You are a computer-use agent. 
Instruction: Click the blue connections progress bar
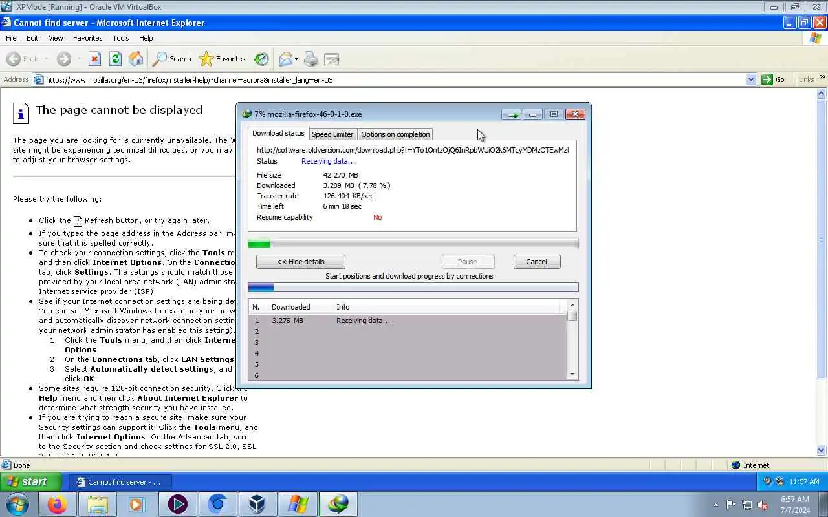pos(413,288)
